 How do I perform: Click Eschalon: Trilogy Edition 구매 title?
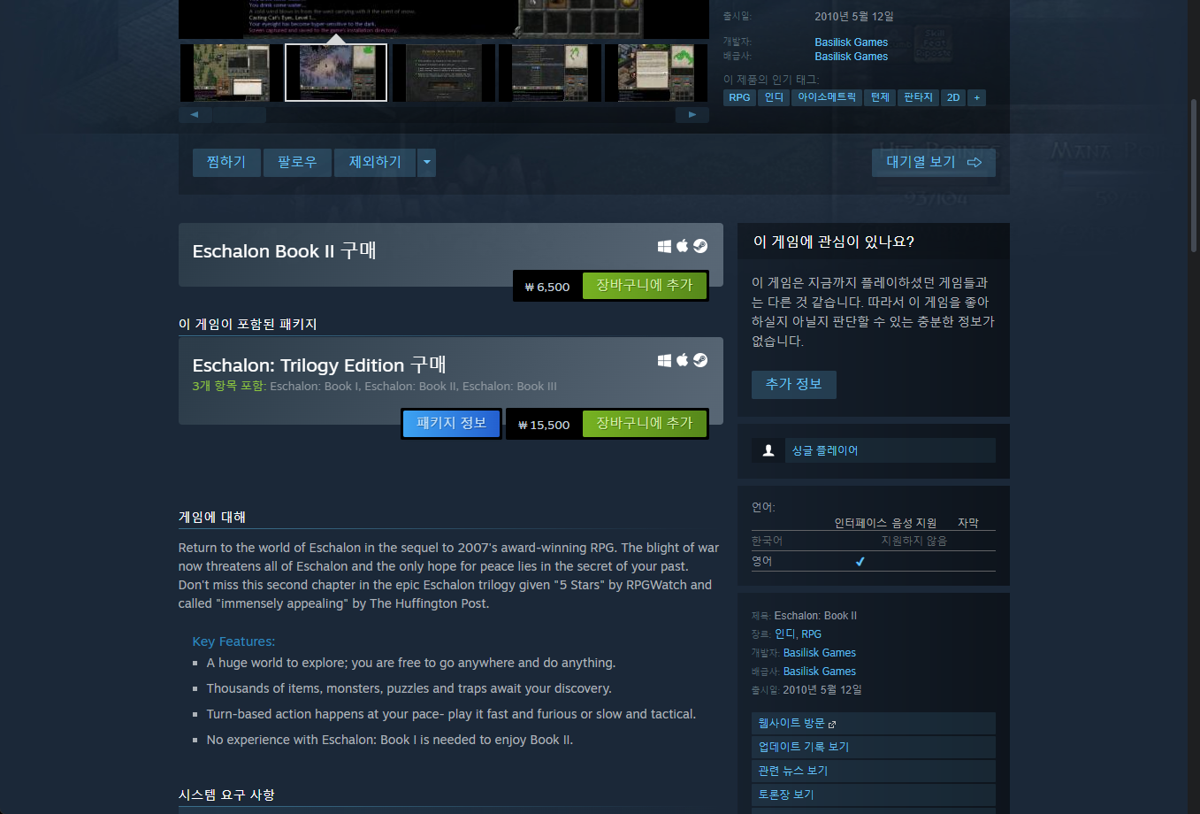319,365
